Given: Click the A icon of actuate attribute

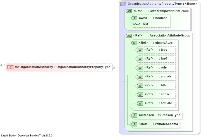Looking at the screenshot, I should pos(140,104).
